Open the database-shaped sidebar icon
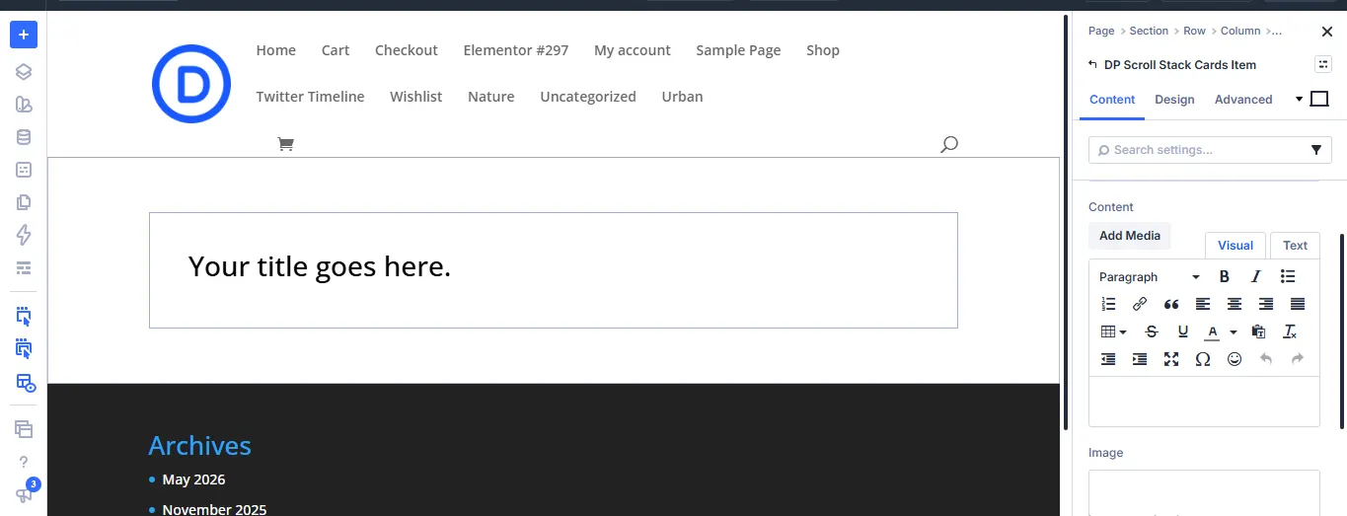 pyautogui.click(x=24, y=137)
